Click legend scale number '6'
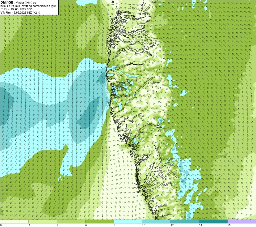Image resolution: width=256 pixels, height=227 pixels. pos(86,225)
